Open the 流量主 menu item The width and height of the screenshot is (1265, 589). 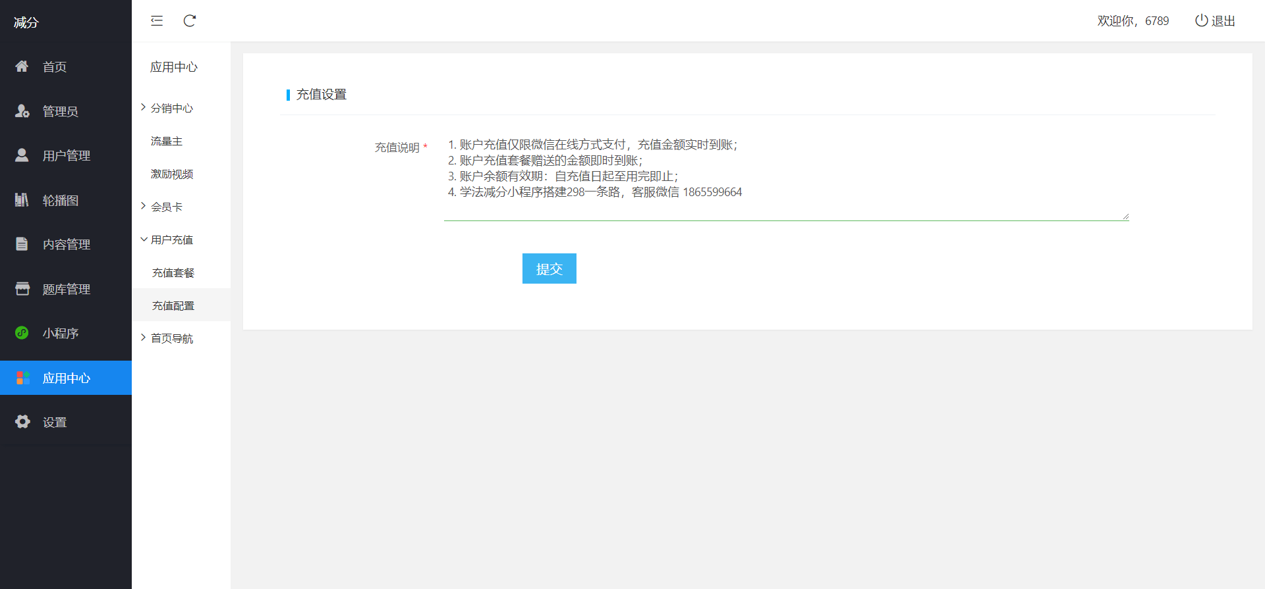167,141
